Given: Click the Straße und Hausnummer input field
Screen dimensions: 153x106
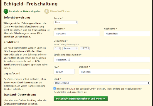Looking at the screenshot, I should 102,60.
